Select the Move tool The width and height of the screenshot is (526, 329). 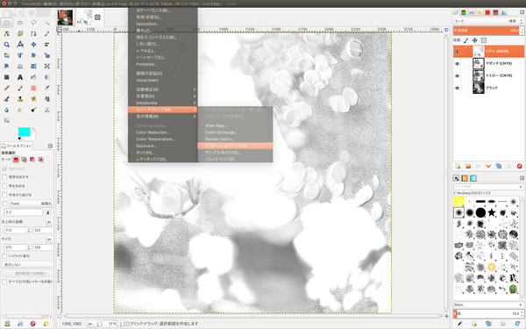[x=33, y=45]
